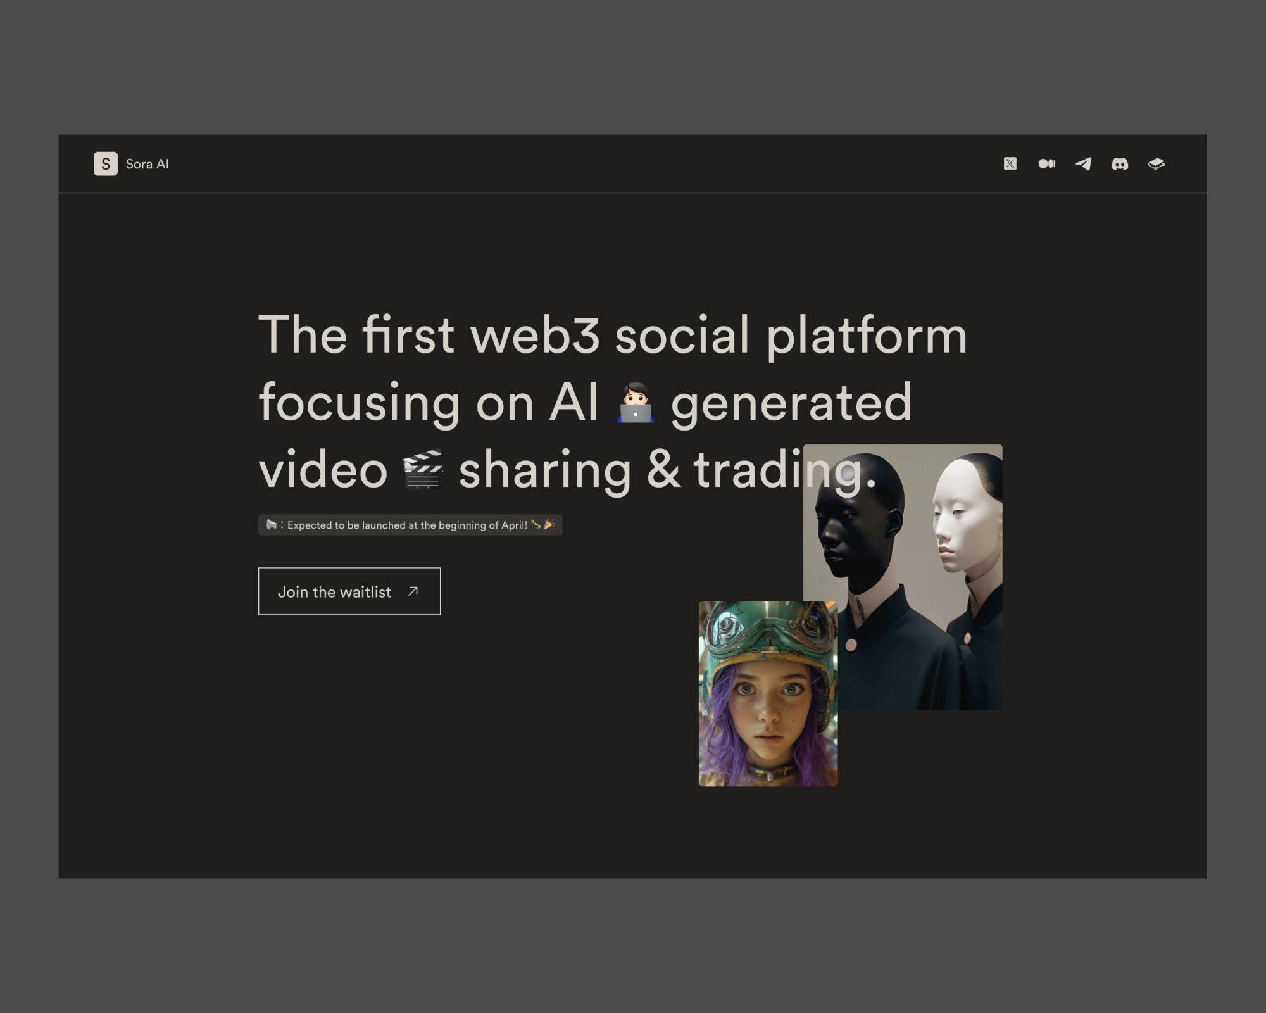Screen dimensions: 1266x1013
Task: Click the megaphone icon in the announcement badge
Action: point(272,524)
